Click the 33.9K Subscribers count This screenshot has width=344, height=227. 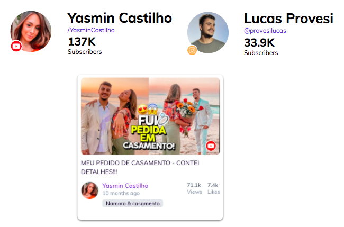(261, 47)
